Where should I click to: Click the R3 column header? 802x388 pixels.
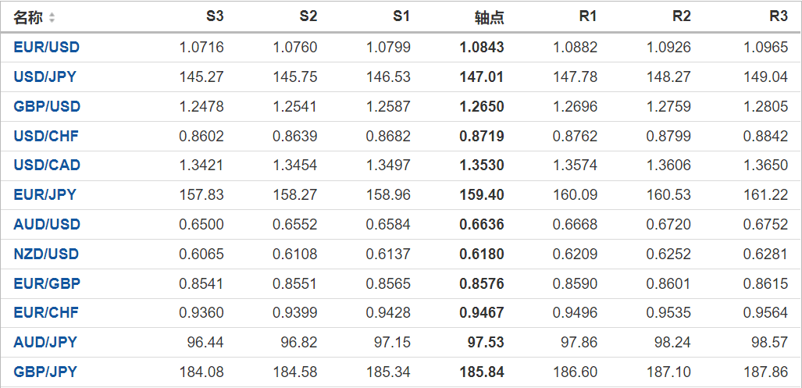point(779,17)
